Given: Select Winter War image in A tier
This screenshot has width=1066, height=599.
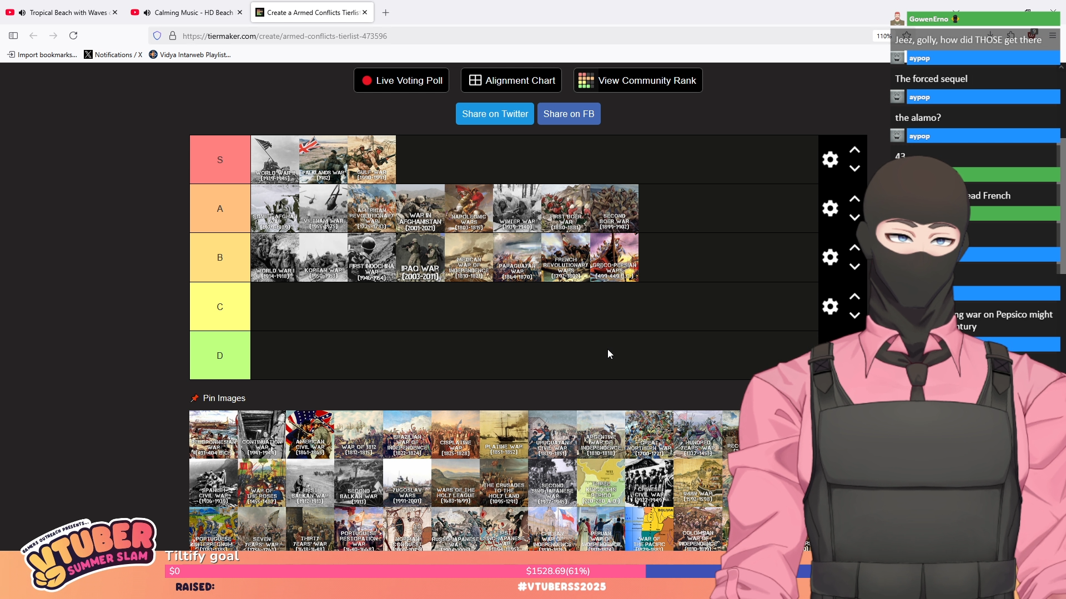Looking at the screenshot, I should [517, 209].
